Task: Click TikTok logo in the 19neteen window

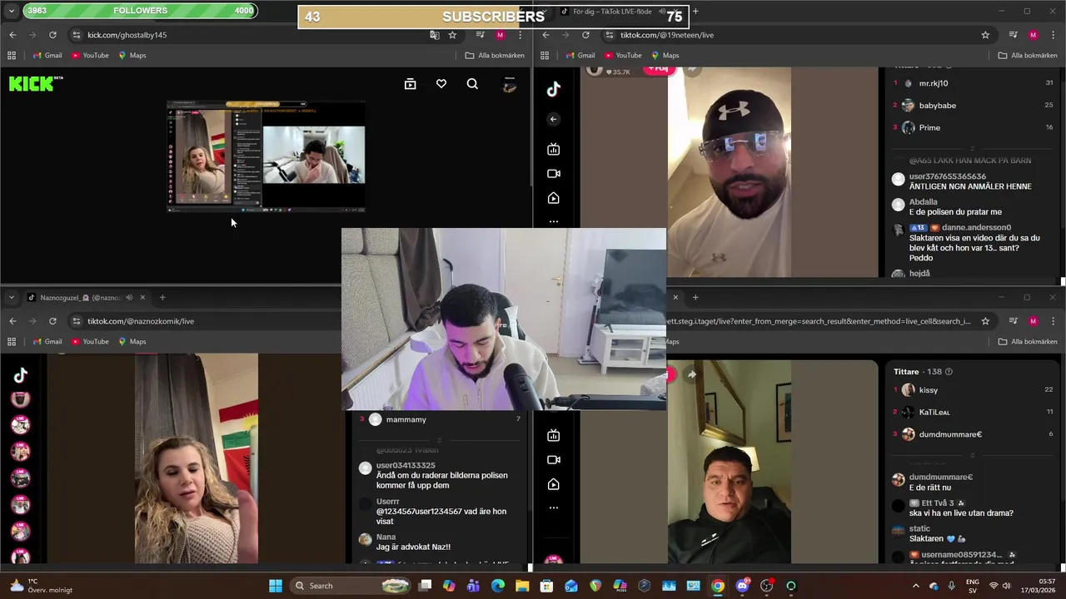Action: pyautogui.click(x=554, y=89)
